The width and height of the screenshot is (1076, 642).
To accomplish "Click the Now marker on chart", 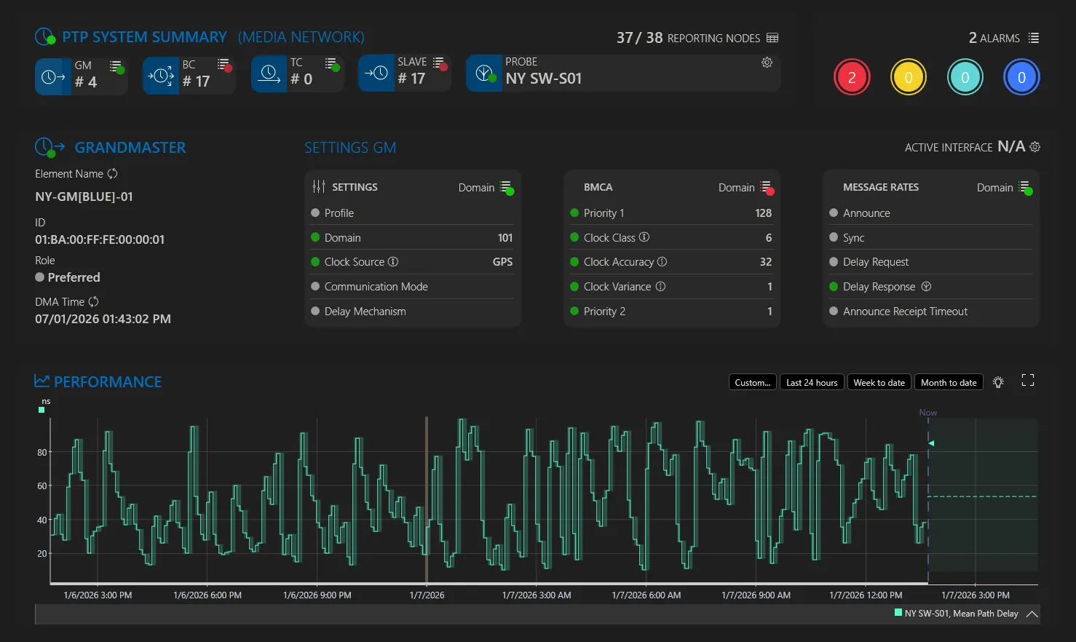I will (928, 413).
